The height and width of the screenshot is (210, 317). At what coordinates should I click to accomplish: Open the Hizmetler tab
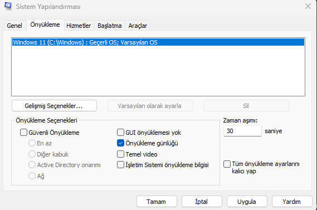(x=79, y=26)
